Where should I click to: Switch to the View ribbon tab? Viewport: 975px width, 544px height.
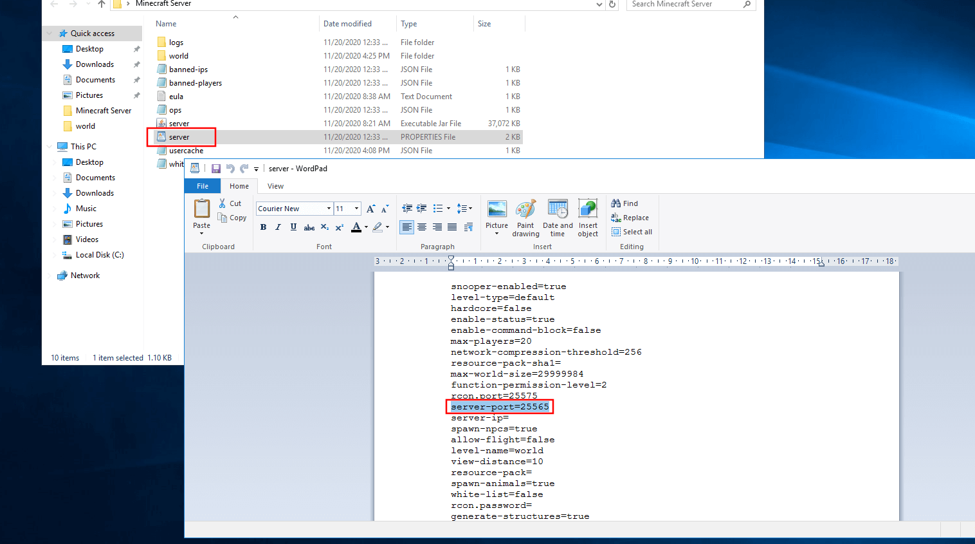(x=275, y=186)
